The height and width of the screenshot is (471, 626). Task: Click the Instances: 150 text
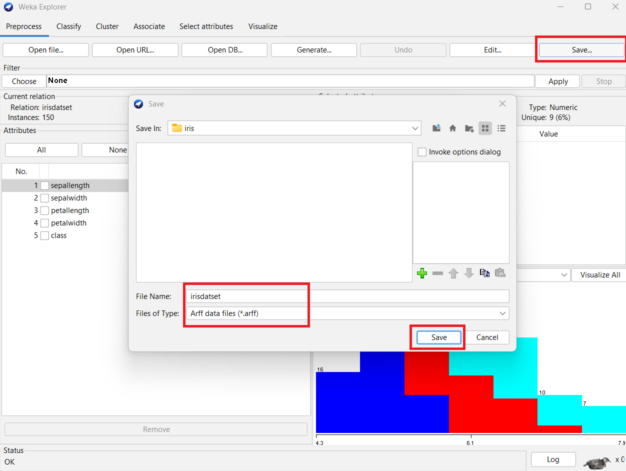[31, 117]
